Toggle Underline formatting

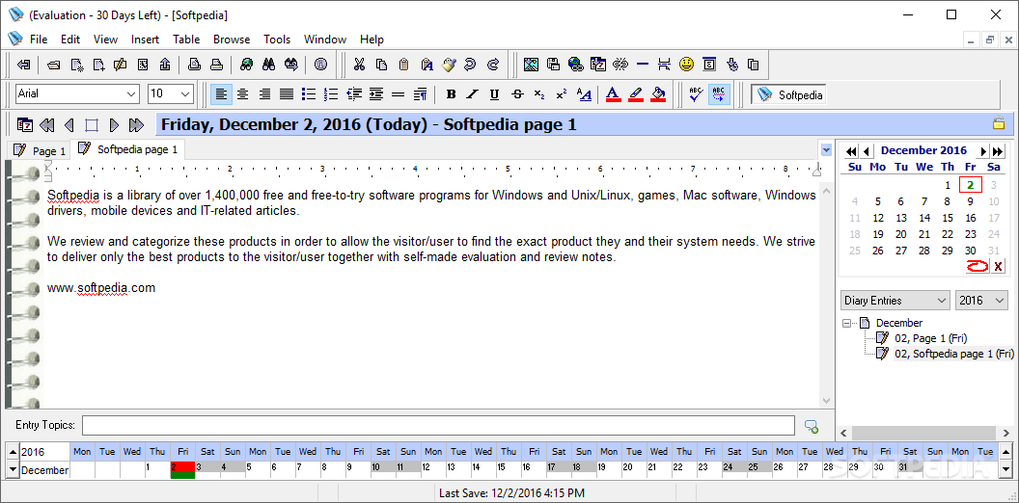495,94
